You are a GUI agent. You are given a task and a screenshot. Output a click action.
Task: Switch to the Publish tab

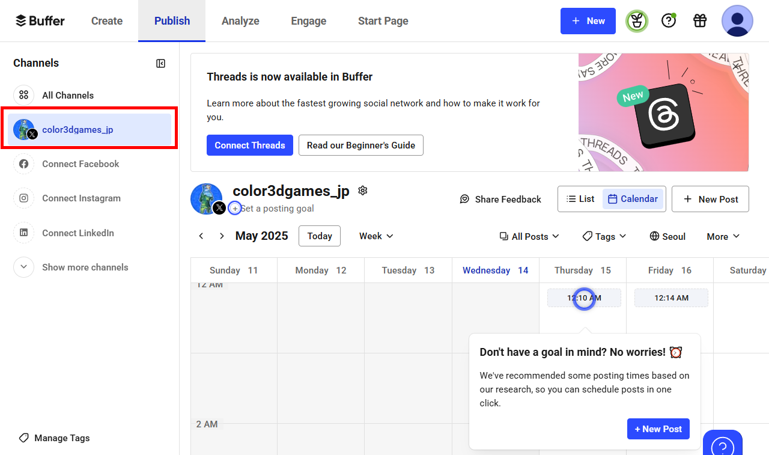tap(172, 20)
